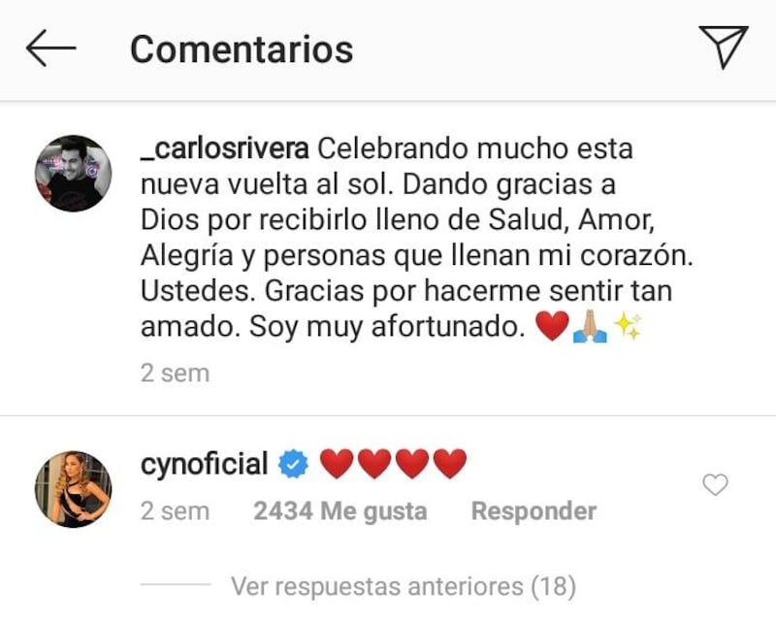Screen dimensions: 776x621
Task: View the 2434 Me gusta likes list
Action: [340, 511]
